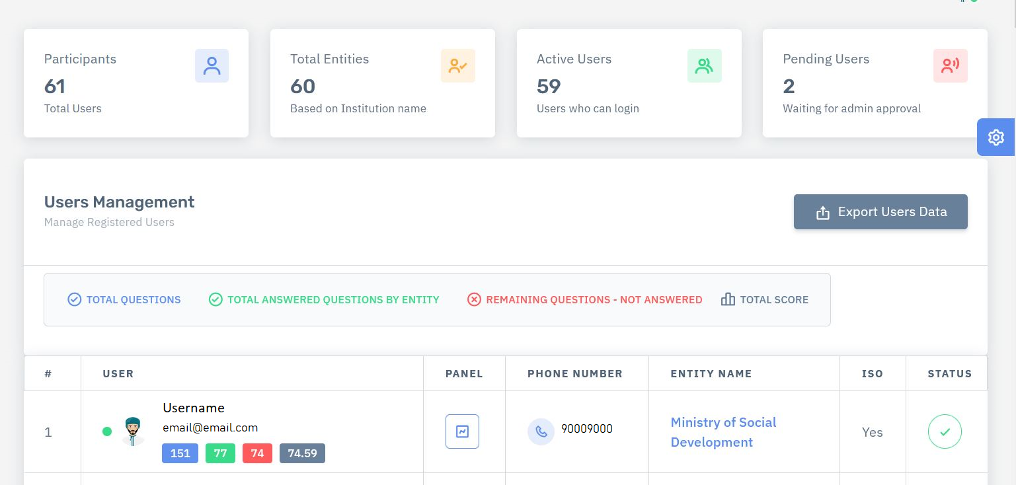Click the Total Entities icon
1016x485 pixels.
[458, 66]
